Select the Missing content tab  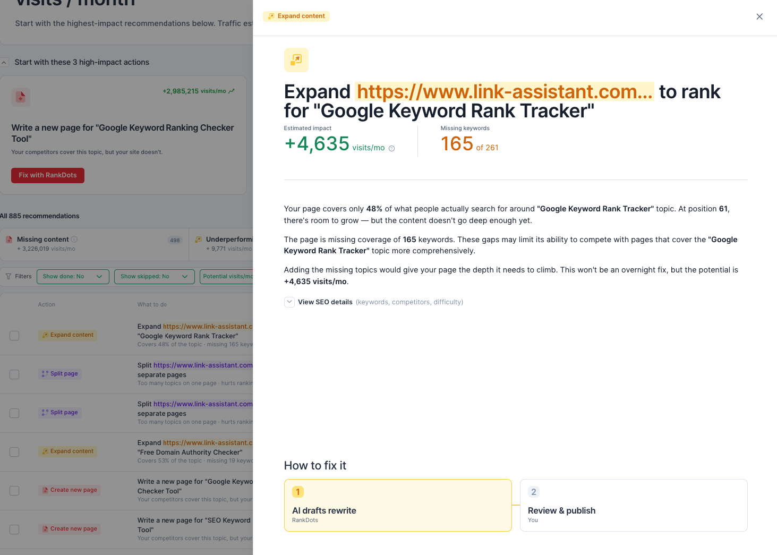coord(94,244)
